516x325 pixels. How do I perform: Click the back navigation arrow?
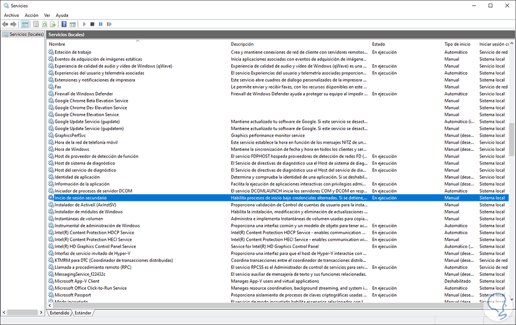5,24
